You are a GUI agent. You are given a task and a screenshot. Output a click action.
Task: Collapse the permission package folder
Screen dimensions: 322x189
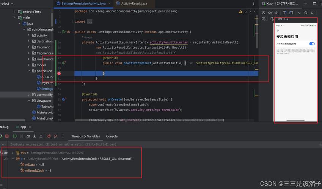[x=29, y=71]
